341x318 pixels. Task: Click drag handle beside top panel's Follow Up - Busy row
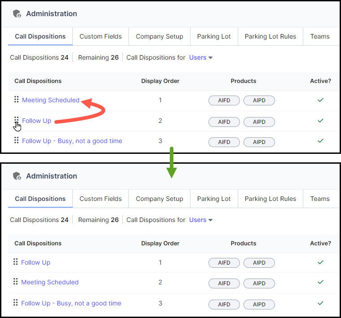click(x=16, y=140)
